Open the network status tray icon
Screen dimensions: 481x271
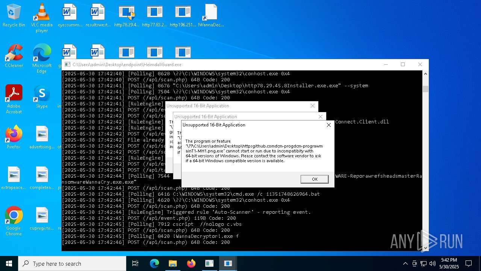click(424, 263)
